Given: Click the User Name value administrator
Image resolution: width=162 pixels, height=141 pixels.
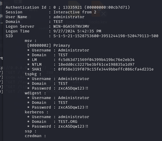Looking at the screenshot, I should [x=69, y=17].
